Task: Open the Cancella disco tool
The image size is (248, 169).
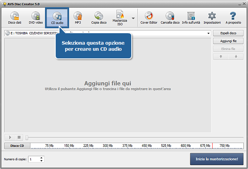Action: (170, 18)
